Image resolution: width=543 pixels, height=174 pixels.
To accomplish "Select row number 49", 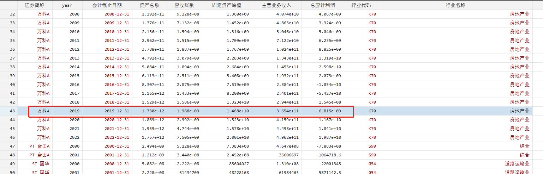I will [13, 164].
